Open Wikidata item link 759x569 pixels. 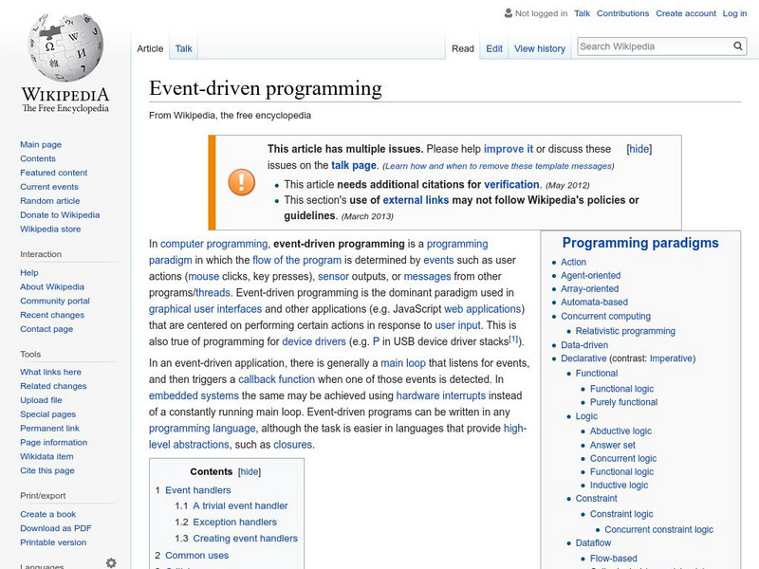[x=46, y=456]
